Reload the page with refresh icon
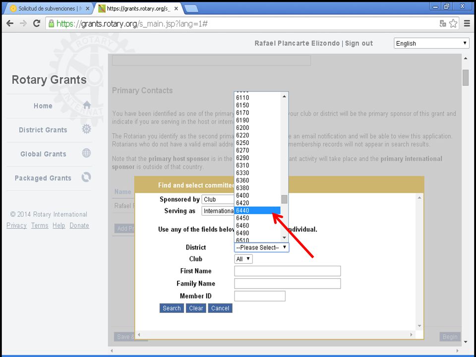This screenshot has height=357, width=476. [x=37, y=23]
